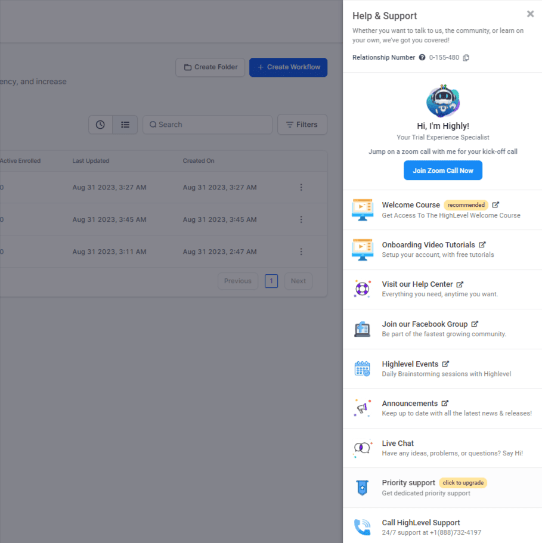Visit our Help Center

(417, 284)
